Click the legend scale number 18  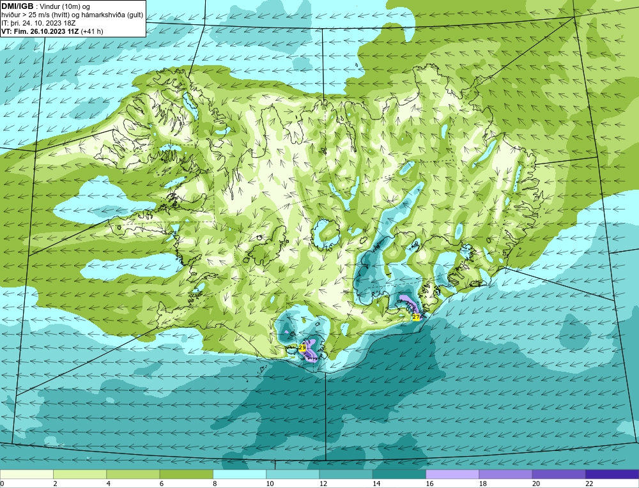[483, 484]
